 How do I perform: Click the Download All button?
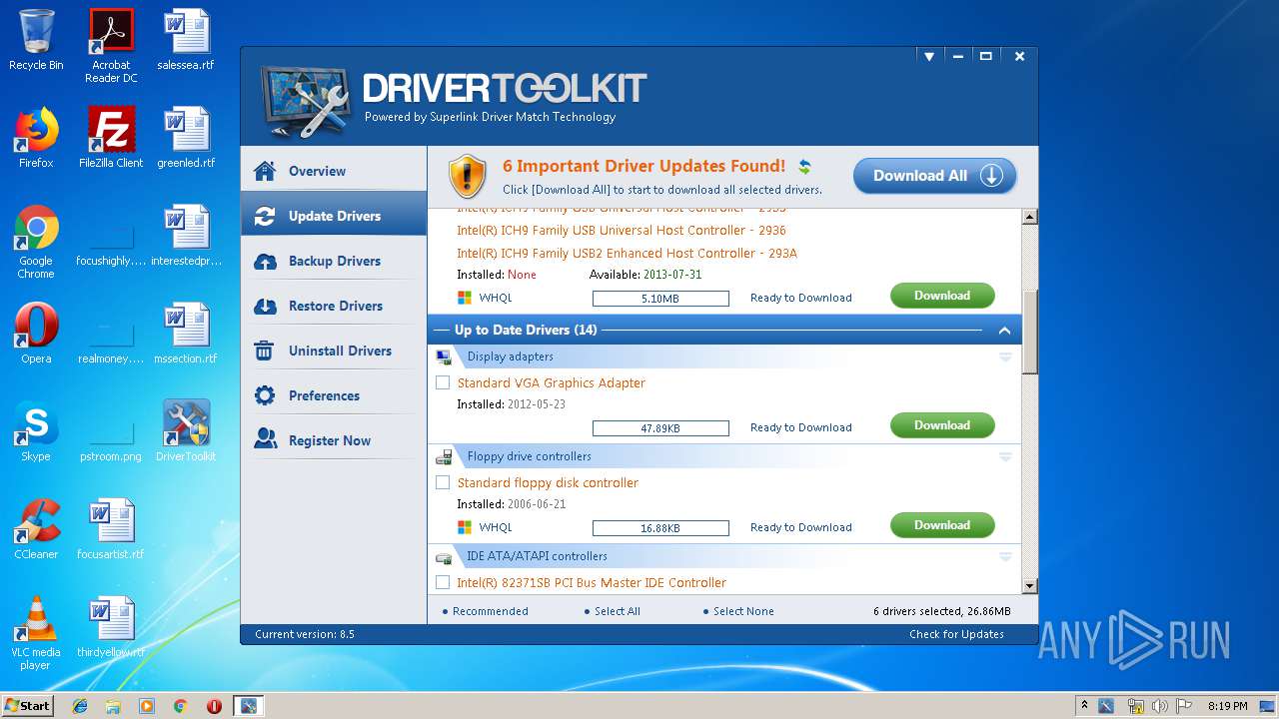(x=935, y=176)
